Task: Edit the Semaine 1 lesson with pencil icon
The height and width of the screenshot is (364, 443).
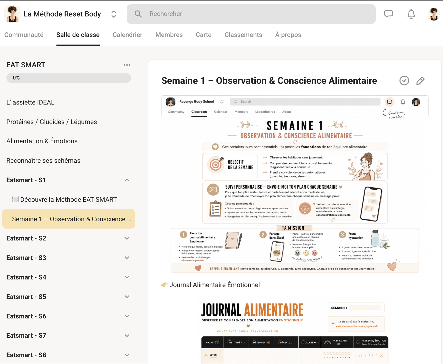Action: (420, 81)
